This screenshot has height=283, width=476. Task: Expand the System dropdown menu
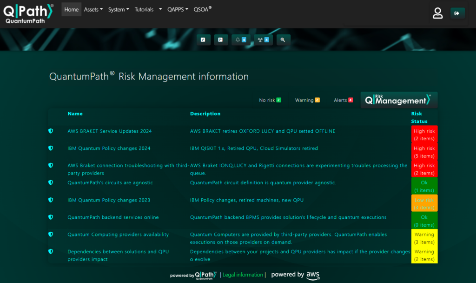coord(119,10)
